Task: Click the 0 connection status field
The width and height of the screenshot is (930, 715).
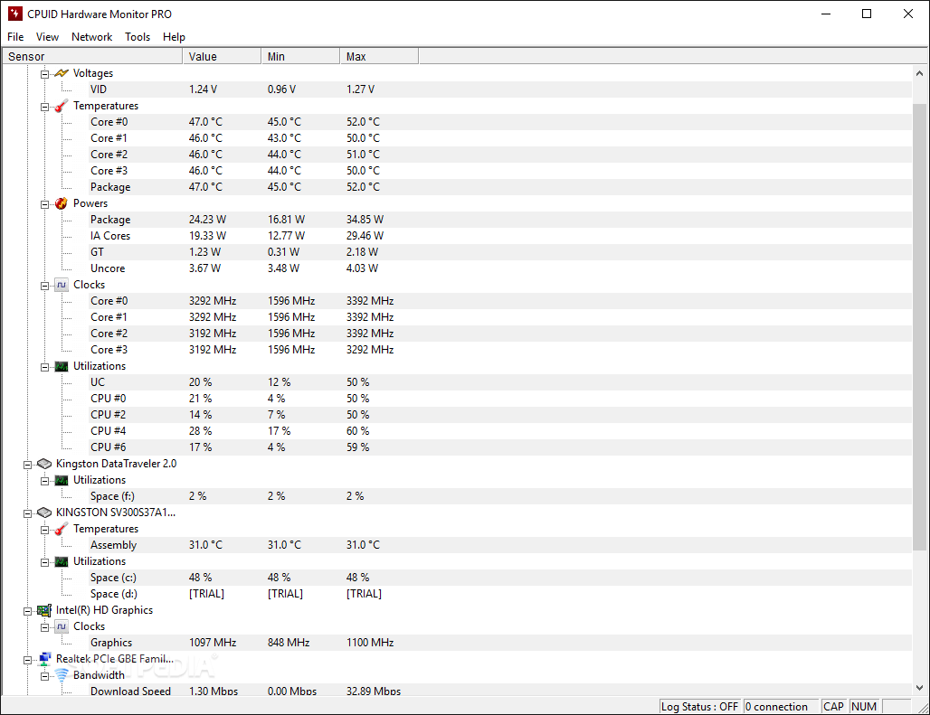Action: (x=780, y=707)
